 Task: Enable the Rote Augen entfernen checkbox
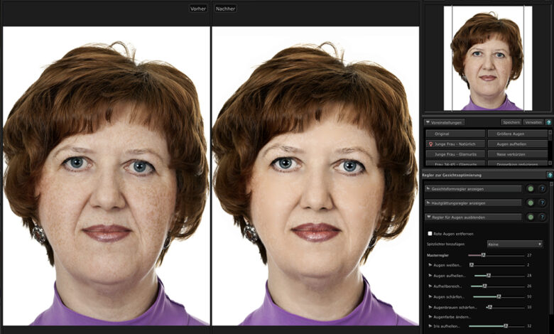point(430,234)
